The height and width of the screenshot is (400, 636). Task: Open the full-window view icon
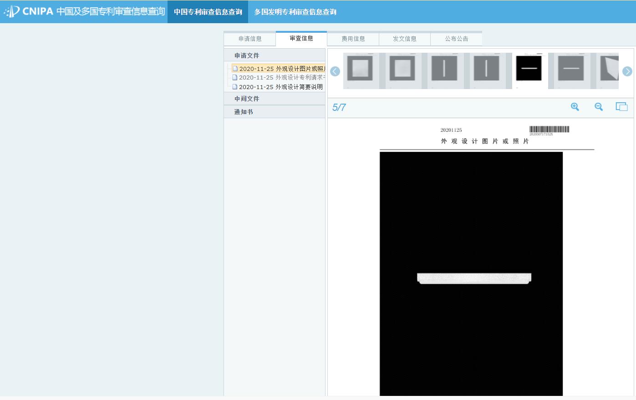(x=621, y=107)
